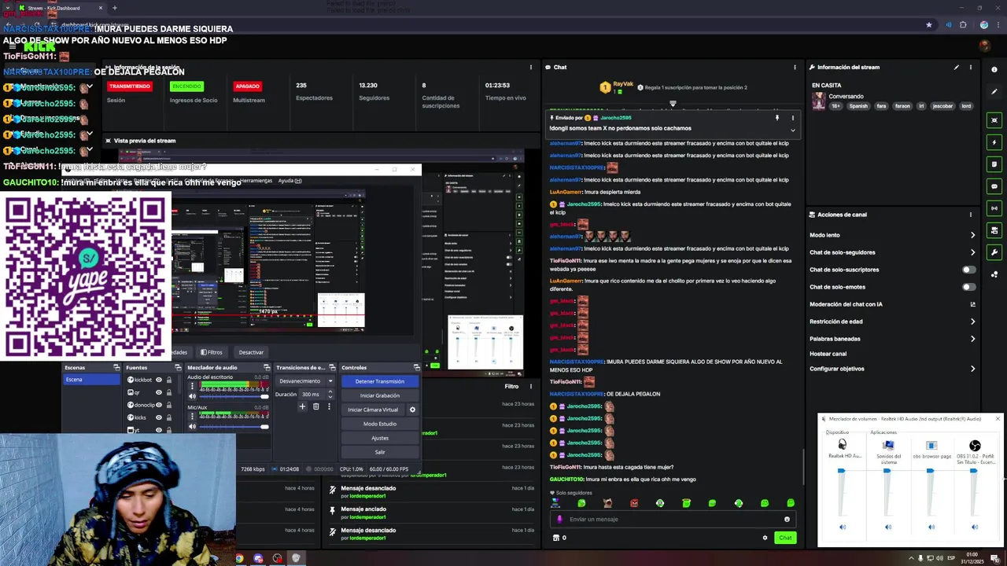1007x566 pixels.
Task: Toggle Chat de solo-suscriptores switch
Action: point(969,270)
